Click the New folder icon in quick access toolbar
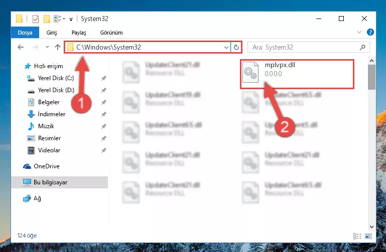 coord(47,19)
